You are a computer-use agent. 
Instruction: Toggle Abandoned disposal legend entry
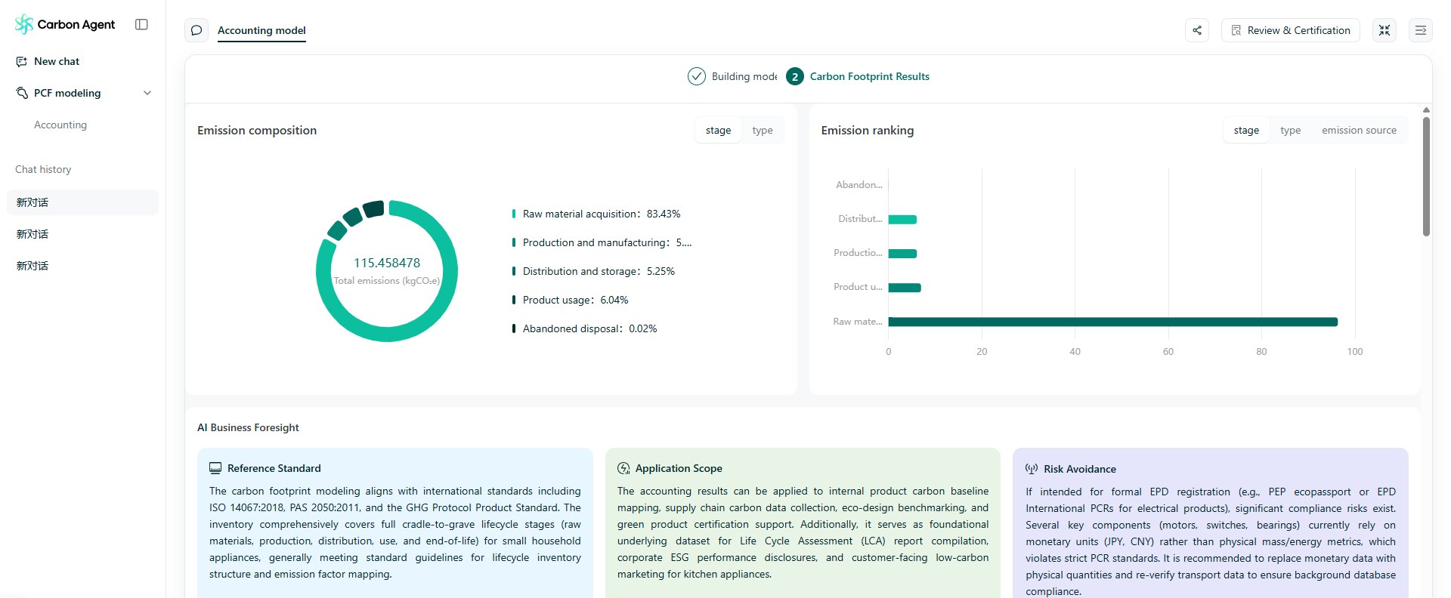click(584, 328)
